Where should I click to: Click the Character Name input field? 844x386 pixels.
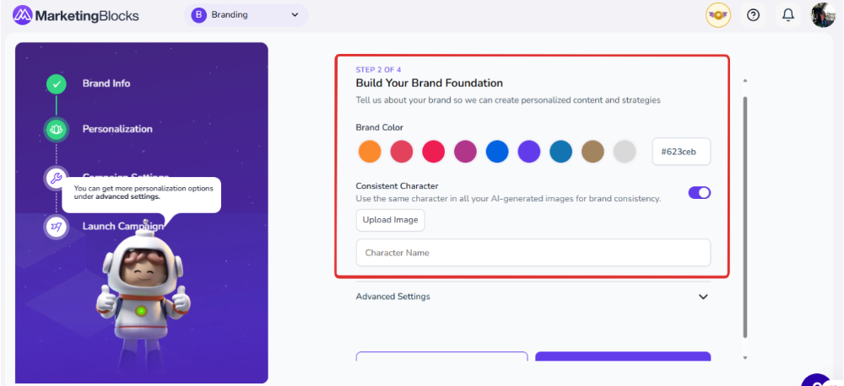[x=533, y=253]
